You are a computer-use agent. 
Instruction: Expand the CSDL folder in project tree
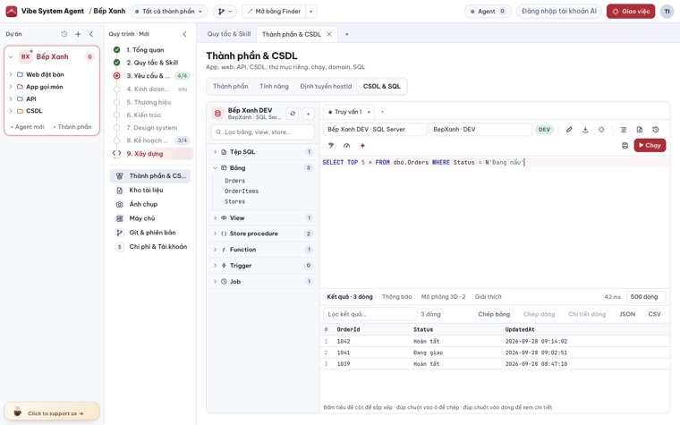tap(11, 111)
